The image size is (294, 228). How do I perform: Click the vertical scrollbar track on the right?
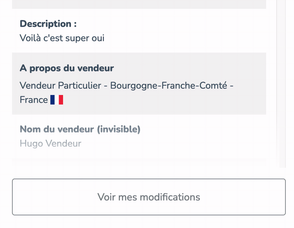point(281,84)
